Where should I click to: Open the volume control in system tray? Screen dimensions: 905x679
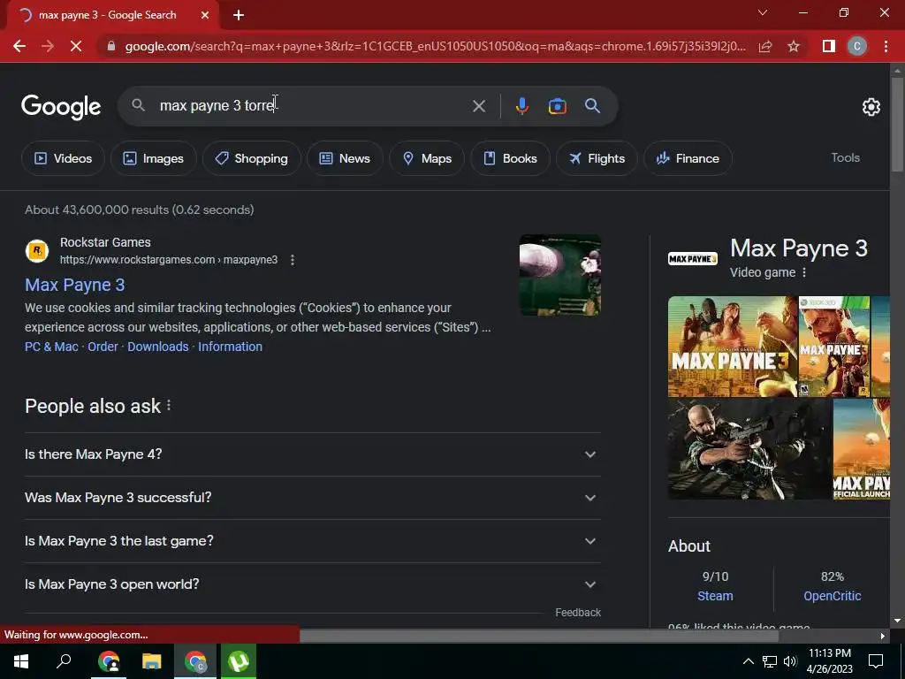point(790,661)
